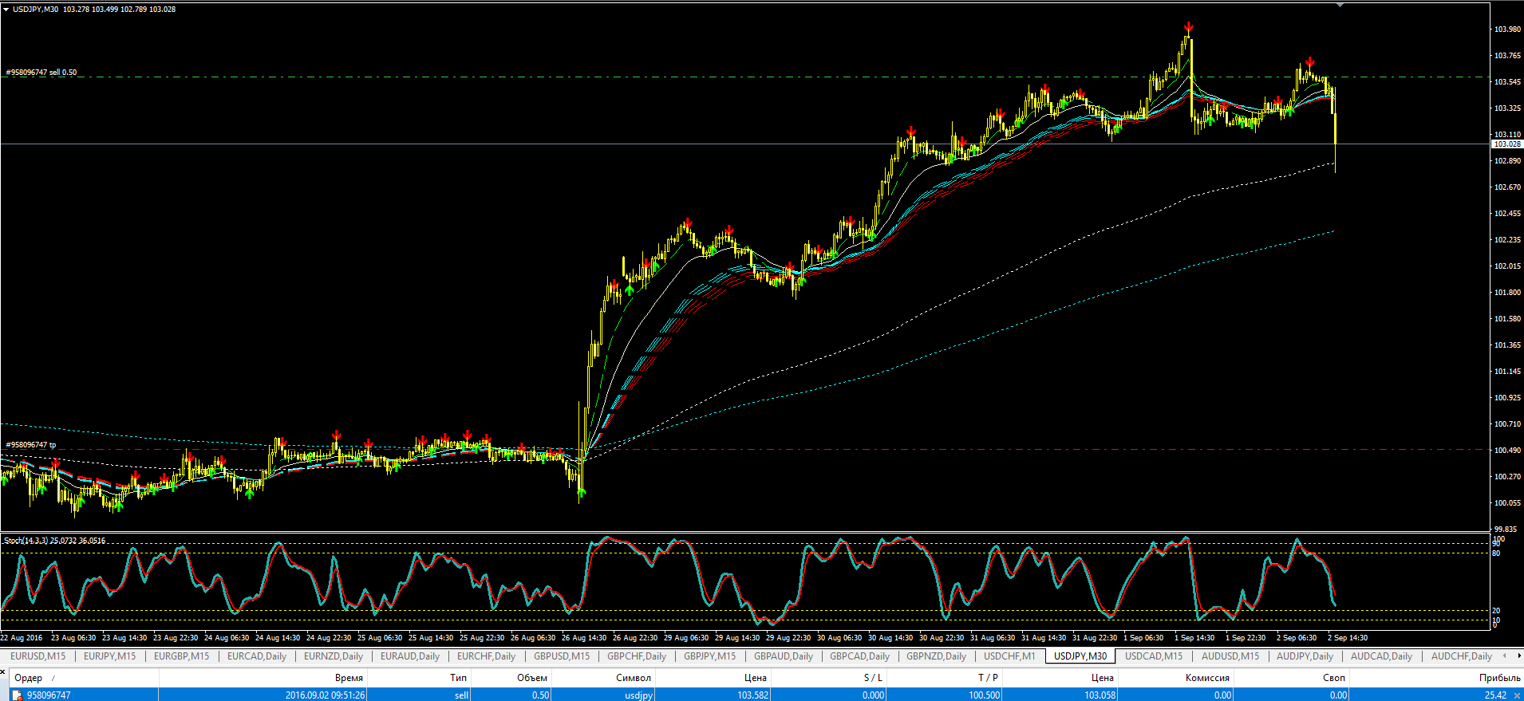This screenshot has height=701, width=1524.
Task: Sort by the Прибыль column header
Action: point(1499,678)
